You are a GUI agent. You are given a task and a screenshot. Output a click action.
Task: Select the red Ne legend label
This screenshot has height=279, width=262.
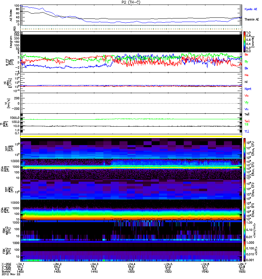tap(246, 75)
